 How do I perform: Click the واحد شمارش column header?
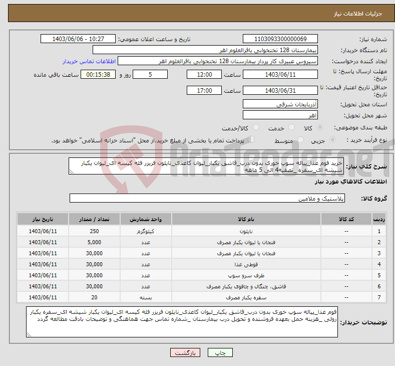[x=146, y=219]
